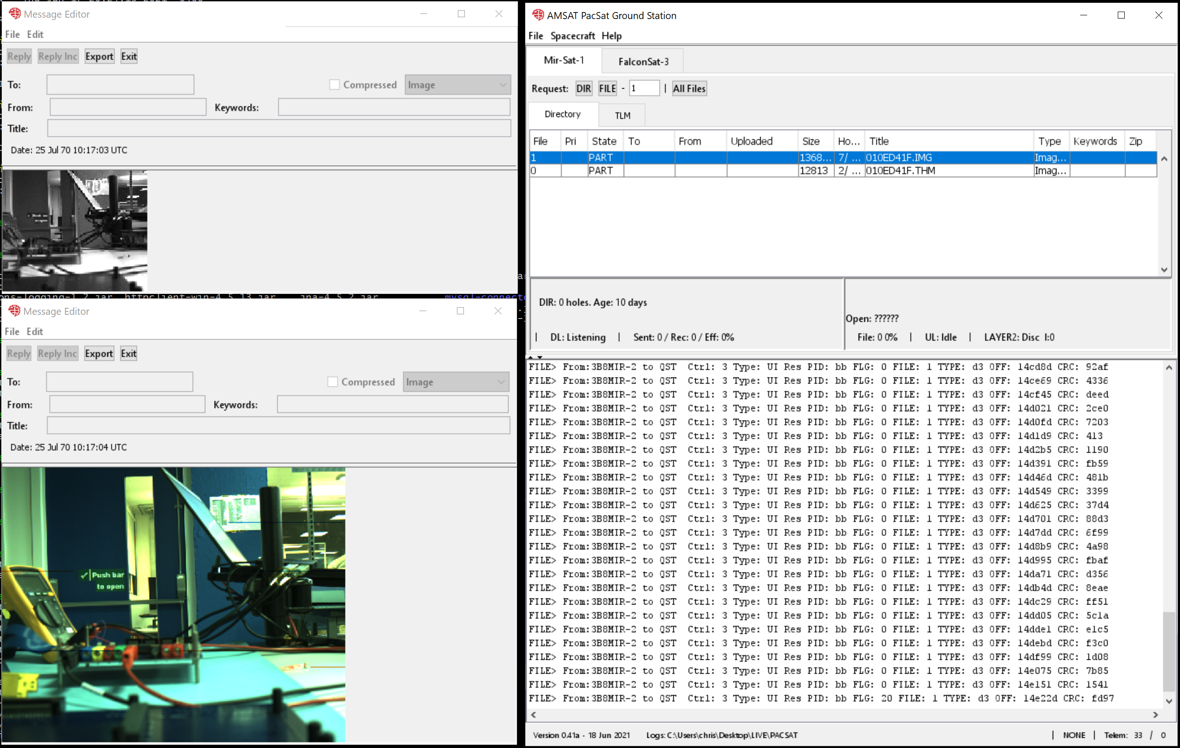The image size is (1180, 748).
Task: Click the top Message Editor window icon
Action: click(14, 14)
